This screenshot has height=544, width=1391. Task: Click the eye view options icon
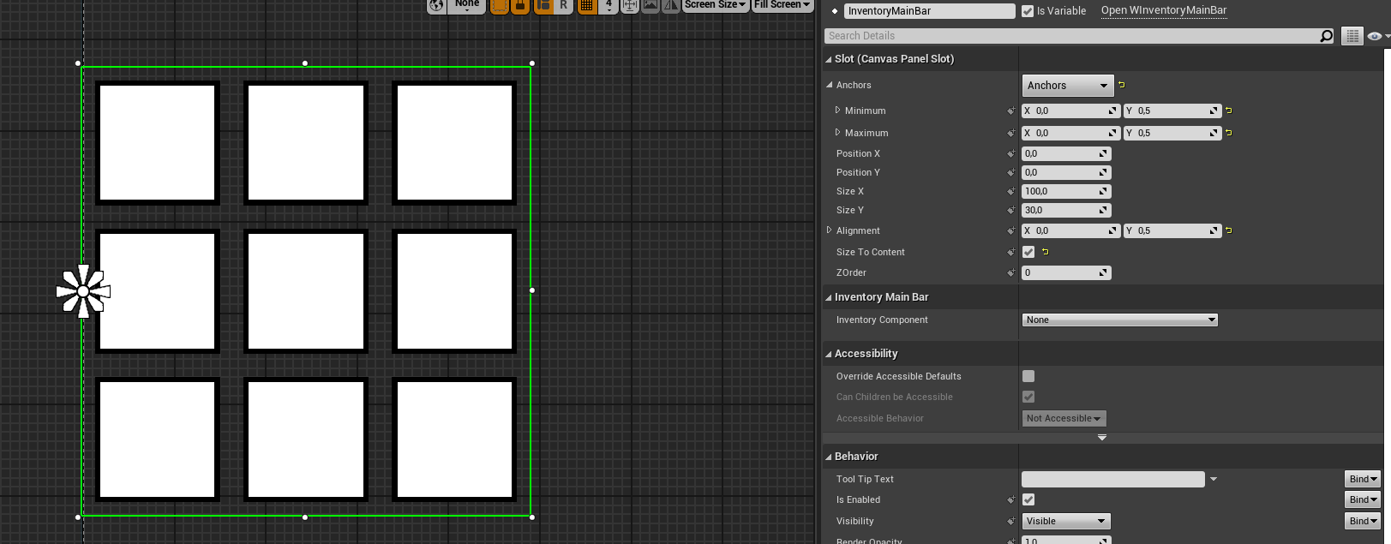tap(1374, 36)
